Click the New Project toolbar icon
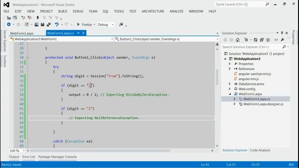This screenshot has height=168, width=299. (x=27, y=25)
